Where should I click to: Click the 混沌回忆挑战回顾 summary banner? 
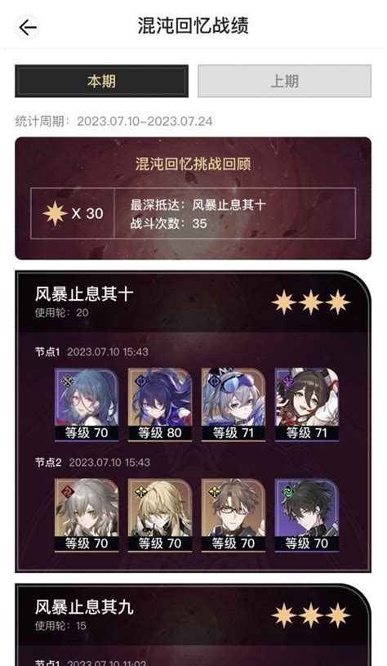[193, 198]
